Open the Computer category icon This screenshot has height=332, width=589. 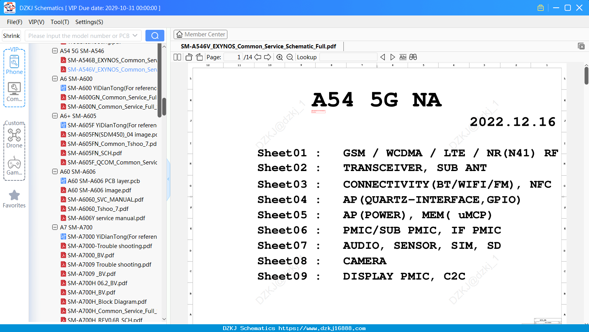[14, 92]
